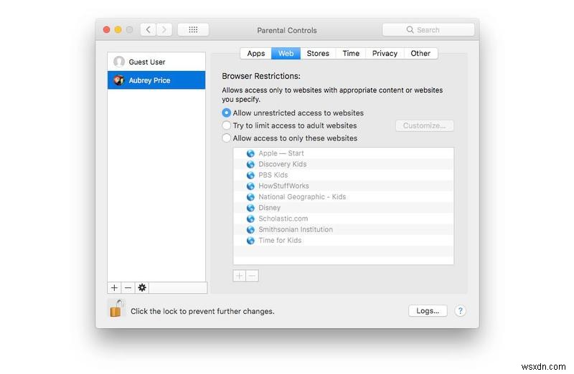This screenshot has height=374, width=574.
Task: Open the Privacy tab
Action: click(x=385, y=53)
